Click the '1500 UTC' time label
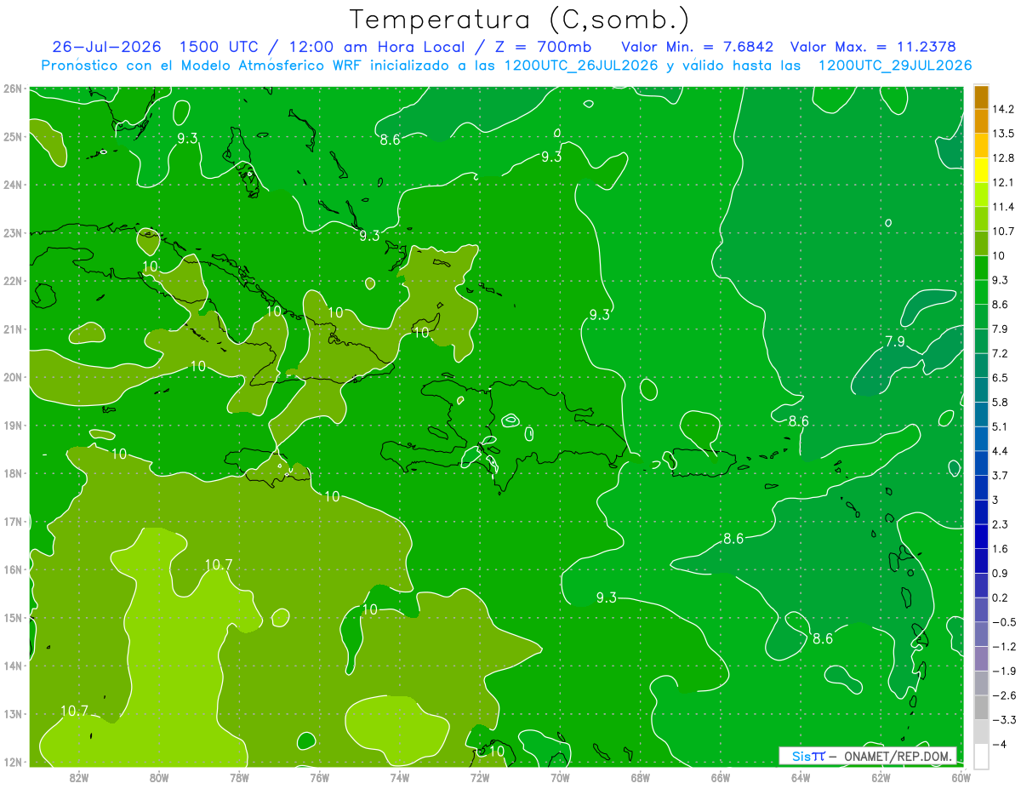Image resolution: width=1021 pixels, height=789 pixels. pyautogui.click(x=220, y=46)
